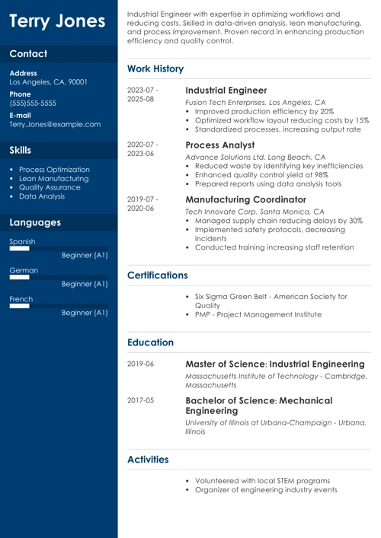
Task: Click Beginner (A1) under French
Action: pyautogui.click(x=85, y=313)
